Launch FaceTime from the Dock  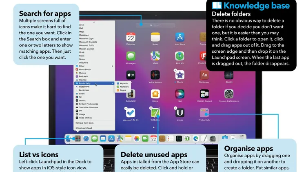pos(145,138)
